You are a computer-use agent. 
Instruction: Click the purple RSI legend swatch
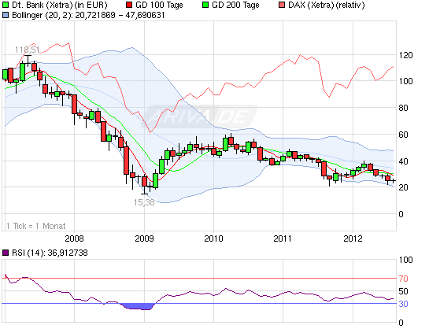6,253
